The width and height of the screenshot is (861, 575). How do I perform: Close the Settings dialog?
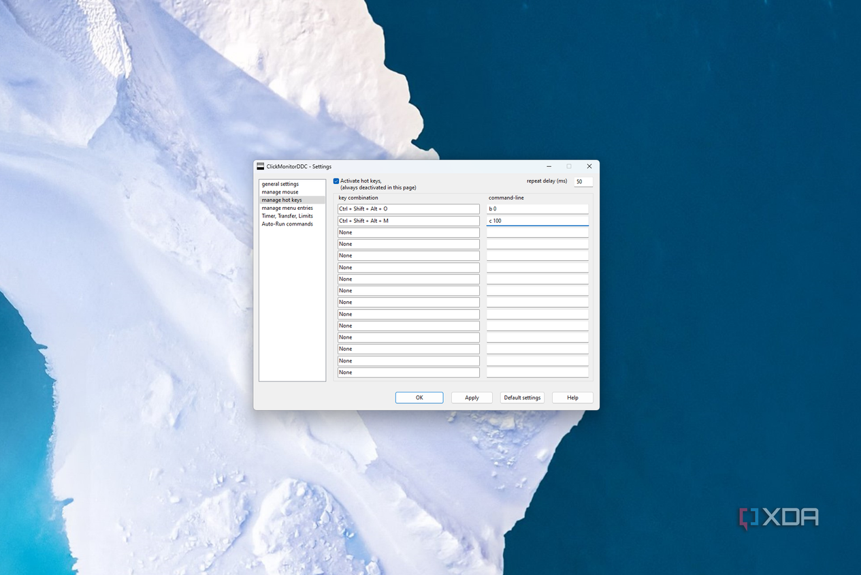coord(589,166)
